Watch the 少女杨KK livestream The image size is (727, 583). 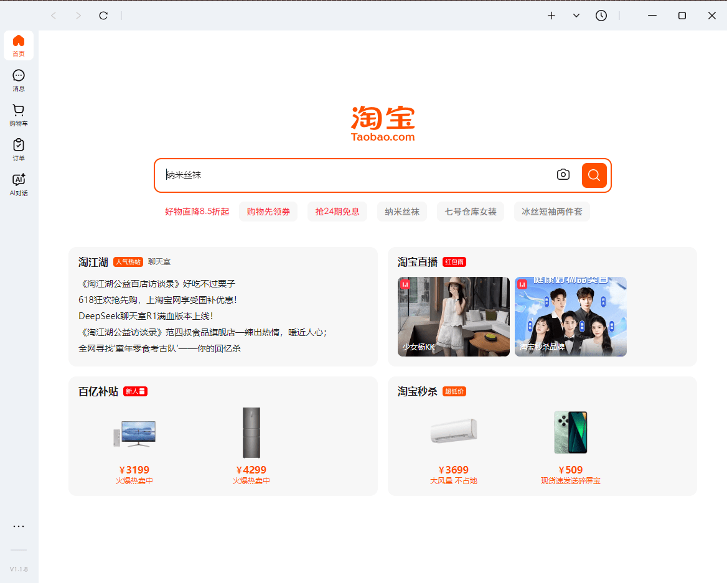click(453, 316)
